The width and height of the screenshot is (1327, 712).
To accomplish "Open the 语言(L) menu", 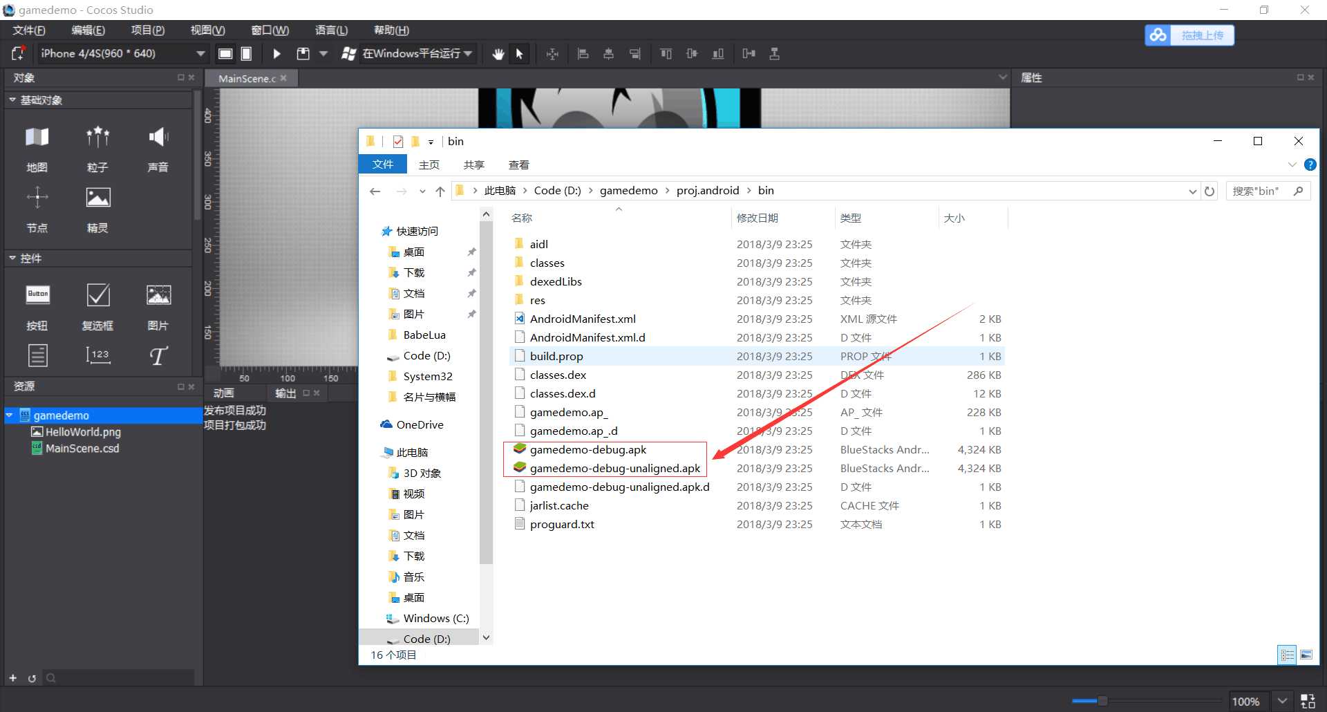I will [x=332, y=30].
